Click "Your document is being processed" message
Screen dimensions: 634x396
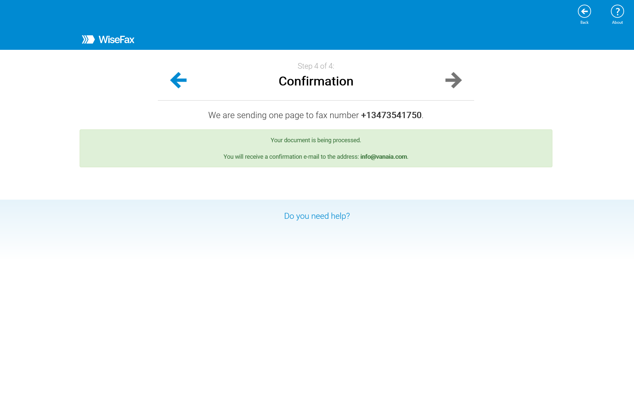tap(316, 140)
